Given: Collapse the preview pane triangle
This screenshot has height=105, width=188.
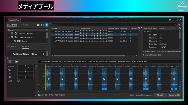Looking at the screenshot, I should coord(7,58).
